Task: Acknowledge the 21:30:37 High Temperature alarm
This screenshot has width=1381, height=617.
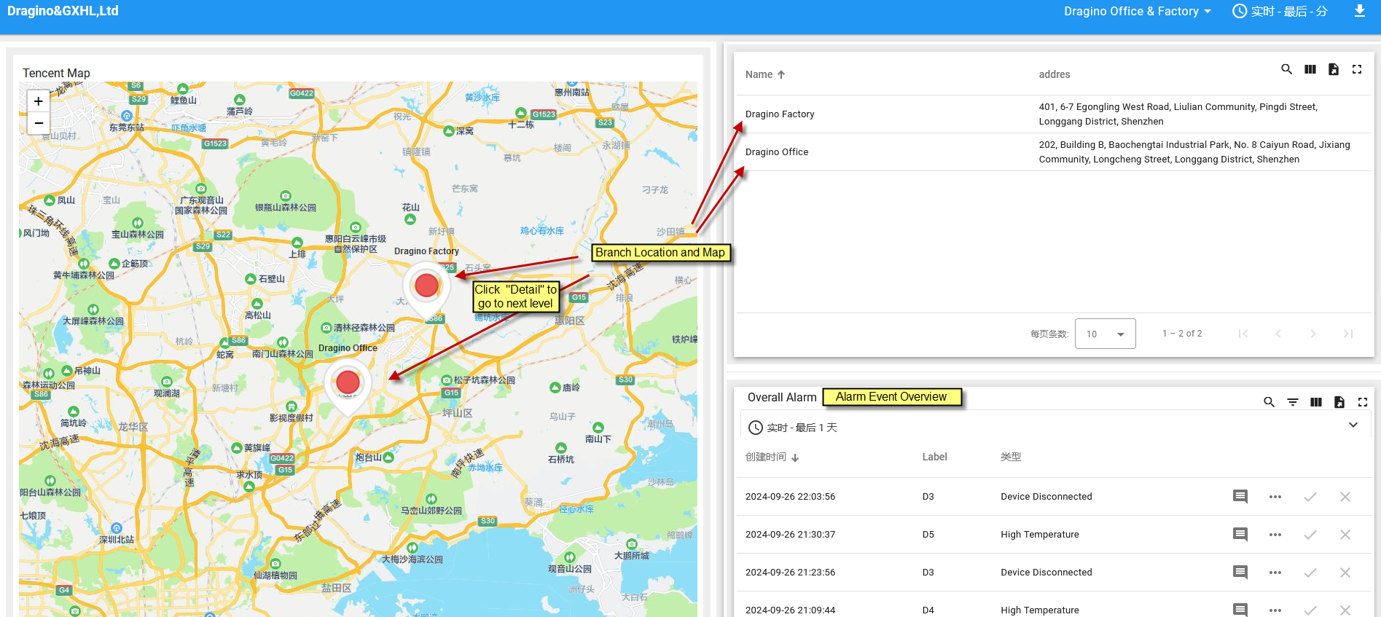Action: tap(1310, 535)
